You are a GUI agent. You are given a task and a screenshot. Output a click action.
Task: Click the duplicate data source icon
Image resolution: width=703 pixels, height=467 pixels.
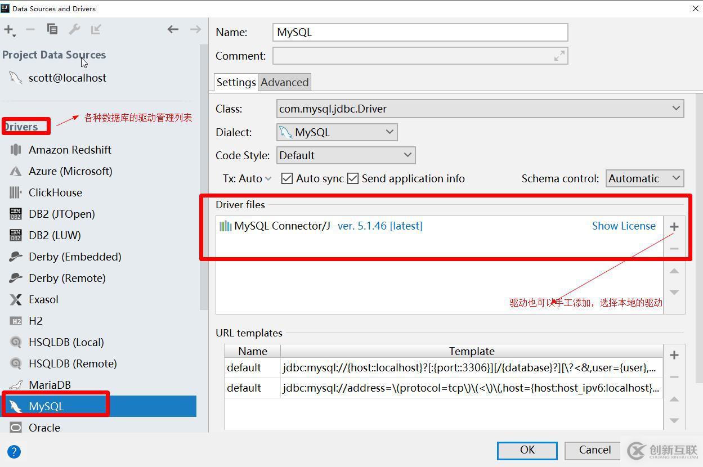tap(52, 29)
